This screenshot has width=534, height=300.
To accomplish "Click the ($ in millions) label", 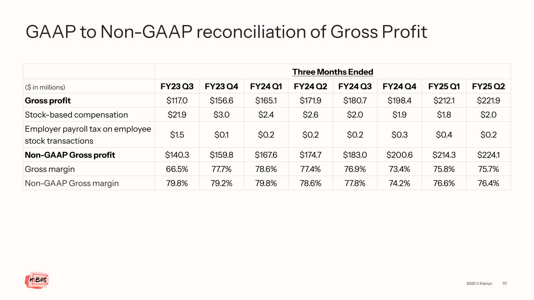I will tap(45, 87).
